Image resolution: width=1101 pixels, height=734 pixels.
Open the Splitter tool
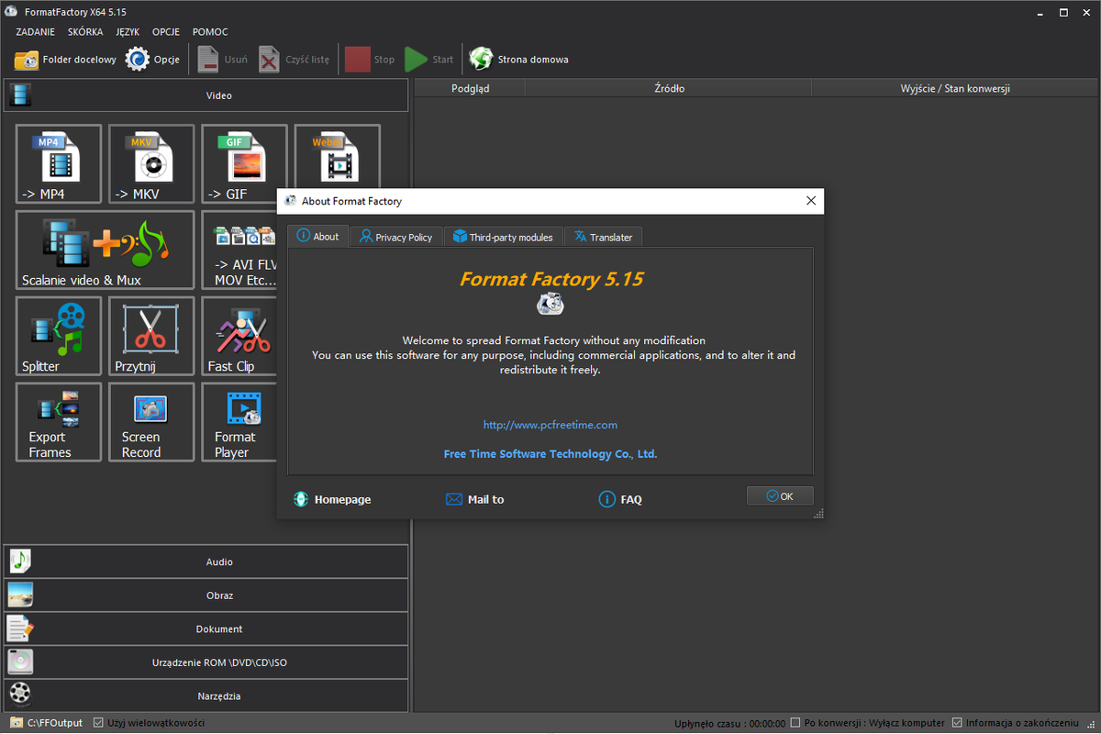tap(59, 336)
